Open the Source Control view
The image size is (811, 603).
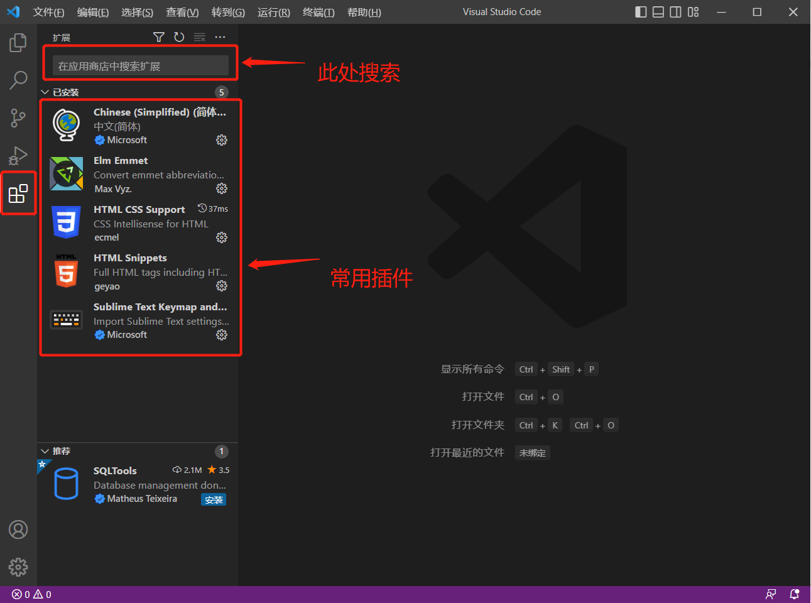(18, 117)
